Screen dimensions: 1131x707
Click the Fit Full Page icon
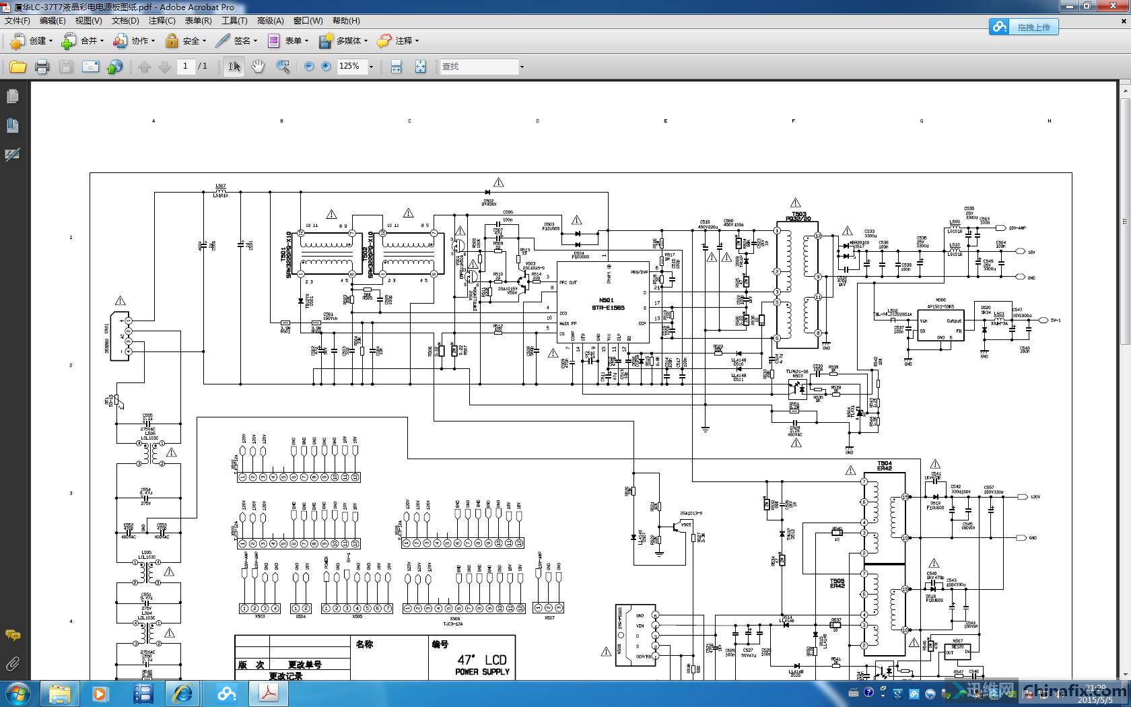(420, 67)
